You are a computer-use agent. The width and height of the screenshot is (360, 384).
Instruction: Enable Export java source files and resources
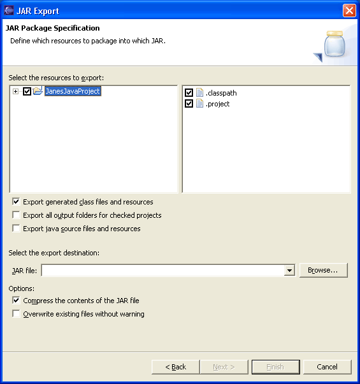pos(16,228)
